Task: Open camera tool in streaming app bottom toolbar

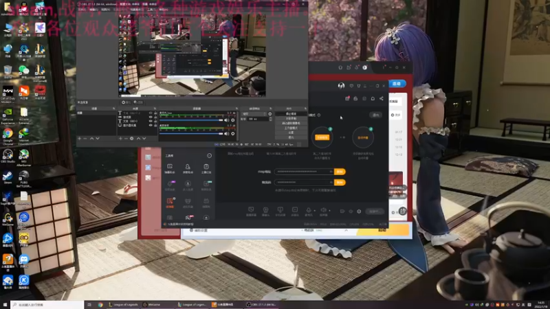Action: click(265, 210)
